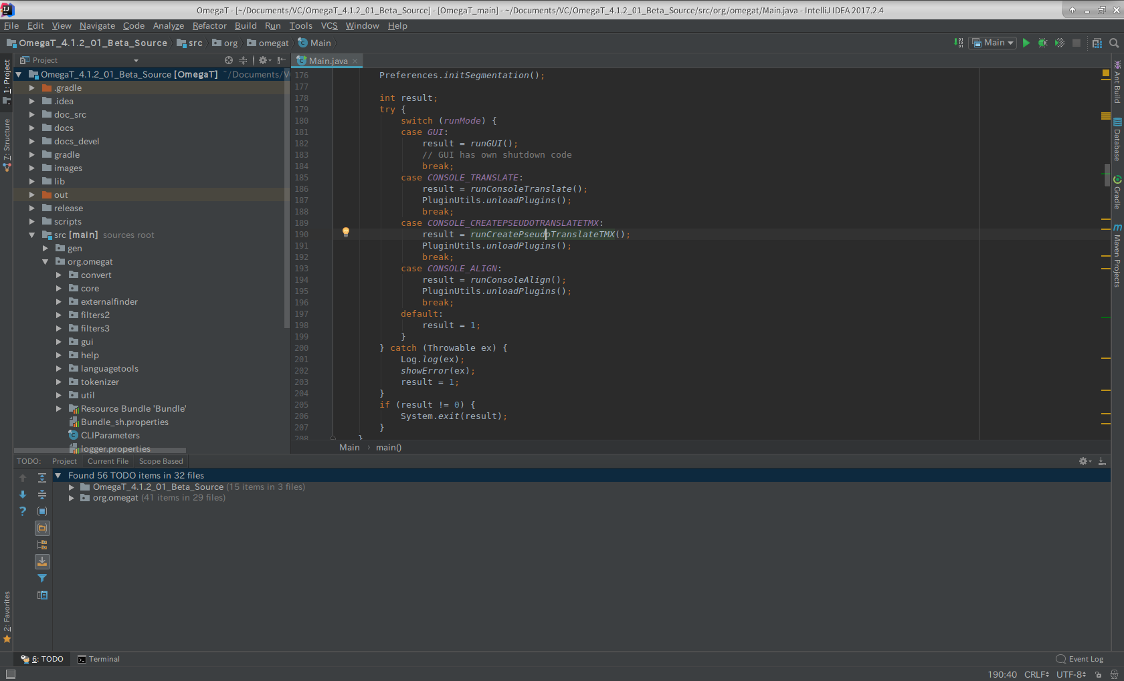Expand all TODO items
1124x681 pixels.
click(x=42, y=478)
